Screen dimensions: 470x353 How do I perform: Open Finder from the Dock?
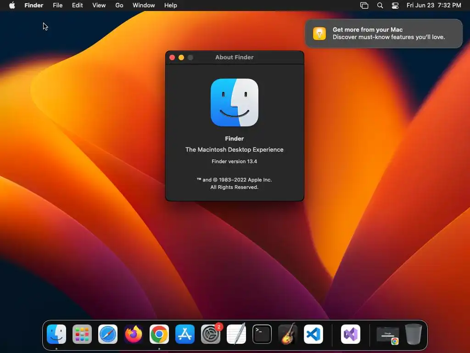[56, 334]
